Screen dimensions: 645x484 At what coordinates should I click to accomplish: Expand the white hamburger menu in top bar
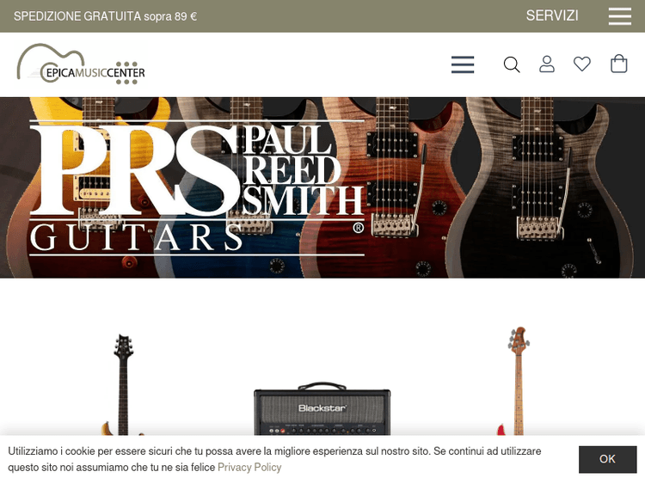click(x=620, y=16)
